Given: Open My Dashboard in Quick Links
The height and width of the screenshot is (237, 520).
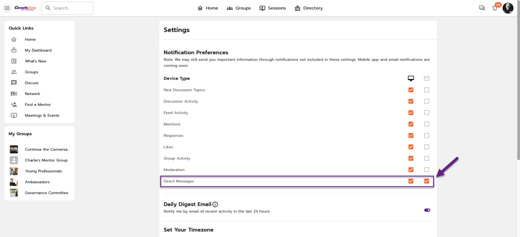Looking at the screenshot, I should click(38, 50).
